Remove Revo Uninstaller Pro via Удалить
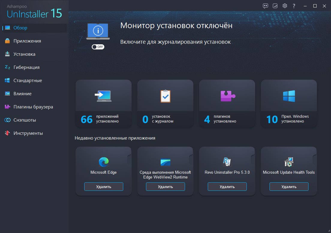This screenshot has height=233, width=331. point(227,187)
